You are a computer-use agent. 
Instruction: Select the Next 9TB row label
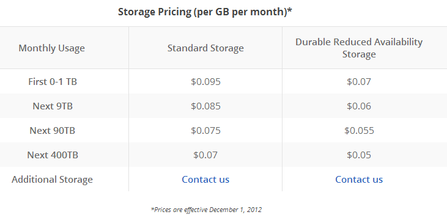point(53,106)
